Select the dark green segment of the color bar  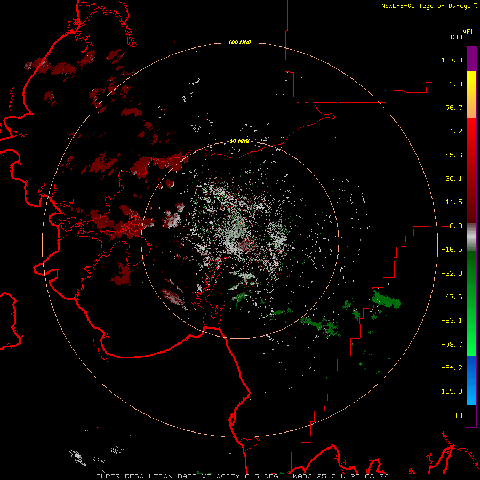pos(471,269)
